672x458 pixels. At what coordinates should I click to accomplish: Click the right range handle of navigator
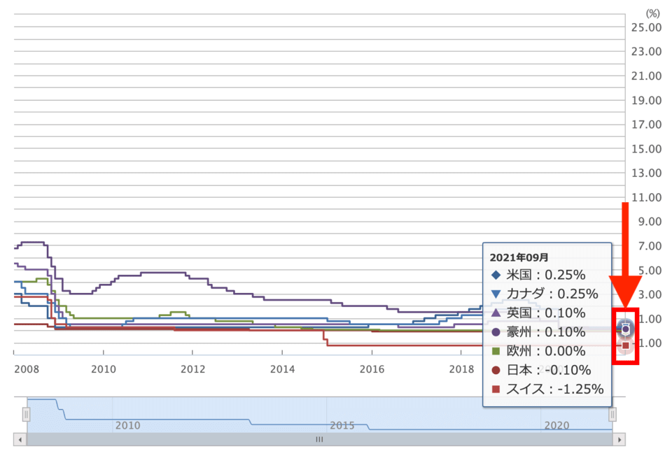[612, 415]
